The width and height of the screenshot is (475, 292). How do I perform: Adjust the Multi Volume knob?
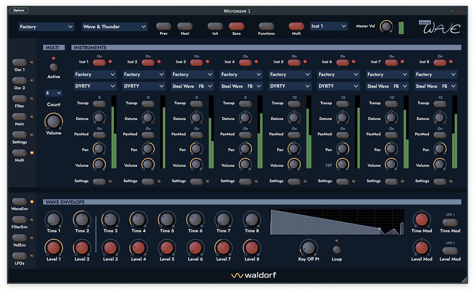click(x=54, y=122)
